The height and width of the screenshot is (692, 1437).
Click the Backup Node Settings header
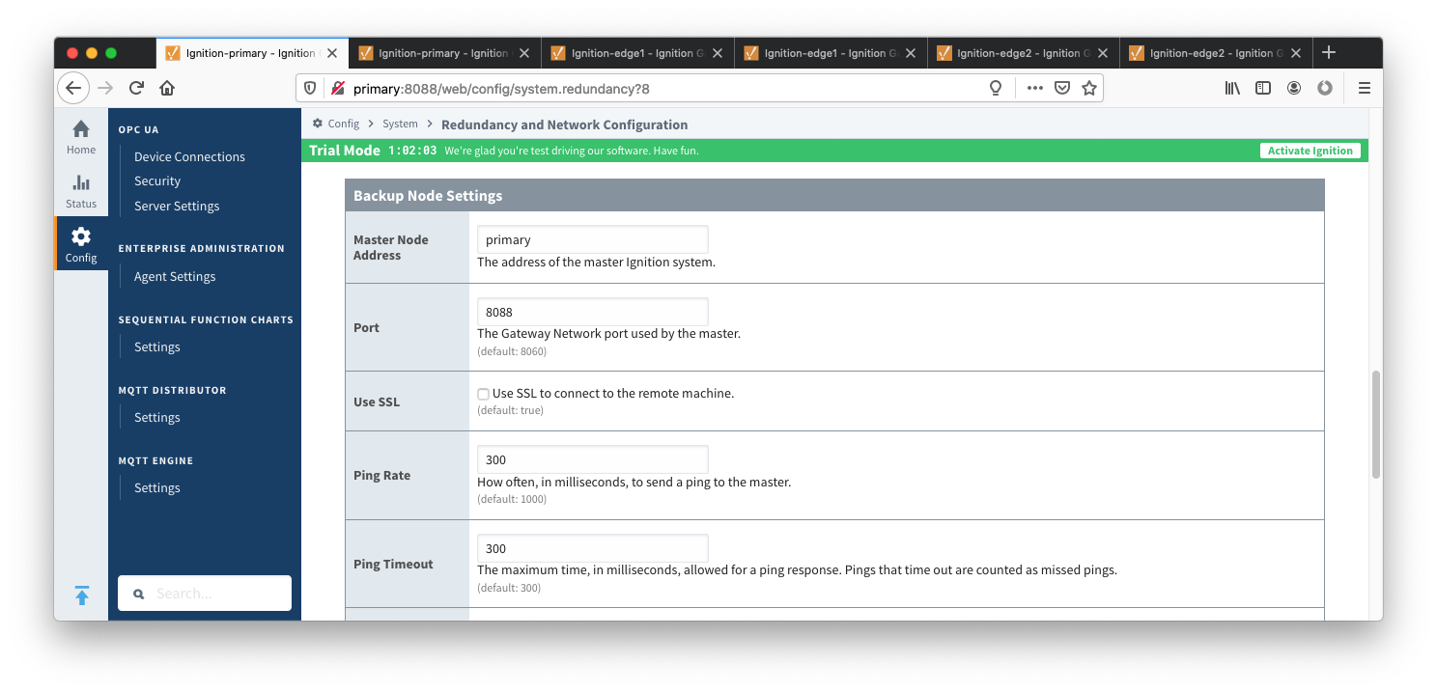click(834, 196)
